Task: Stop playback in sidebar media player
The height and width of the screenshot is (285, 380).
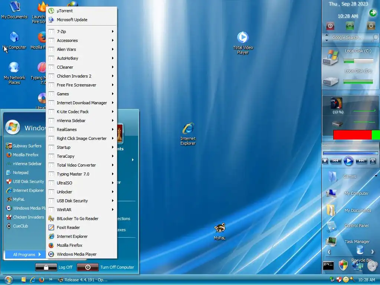Action: tap(325, 161)
